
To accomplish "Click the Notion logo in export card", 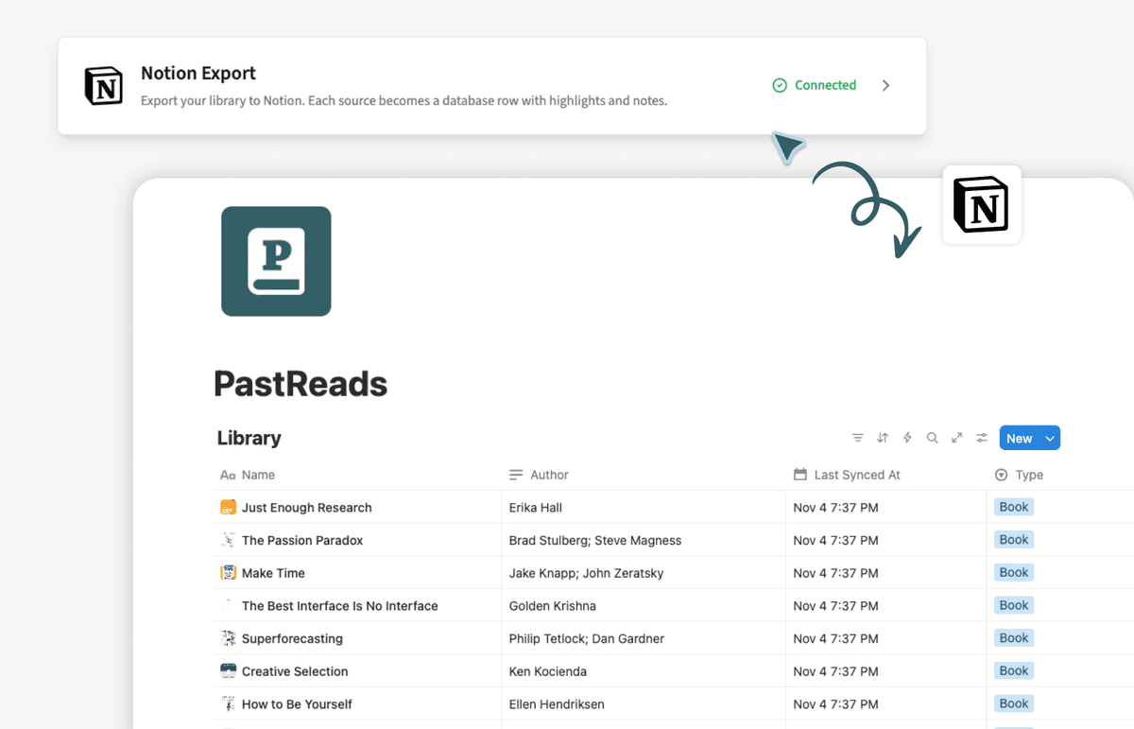I will [104, 86].
